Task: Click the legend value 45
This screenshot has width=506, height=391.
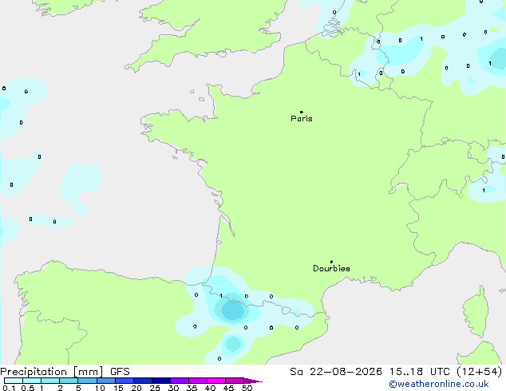Action: tap(229, 388)
